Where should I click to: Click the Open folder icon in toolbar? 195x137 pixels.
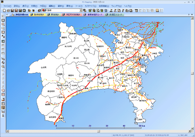[x=8, y=10]
